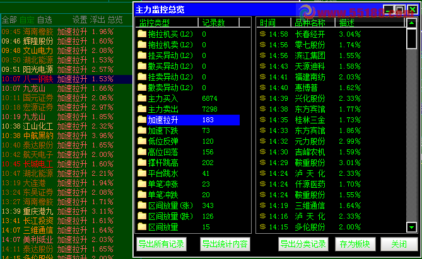Click folder icon beside 单笔冲涨
Viewport: 422px width, 259px height.
142,184
